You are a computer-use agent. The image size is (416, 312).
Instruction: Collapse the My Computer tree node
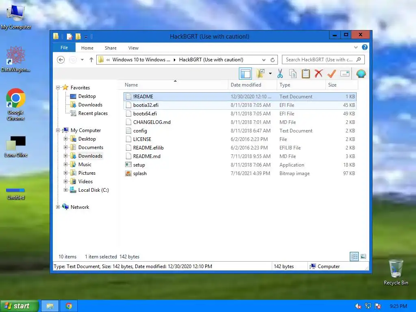[58, 130]
